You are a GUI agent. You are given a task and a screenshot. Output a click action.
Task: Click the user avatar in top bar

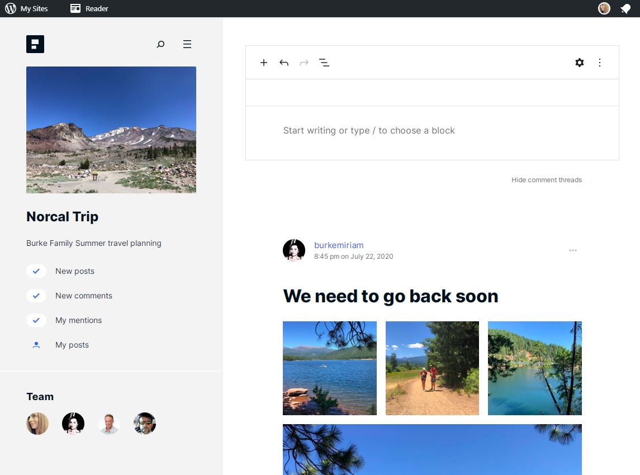pyautogui.click(x=604, y=8)
